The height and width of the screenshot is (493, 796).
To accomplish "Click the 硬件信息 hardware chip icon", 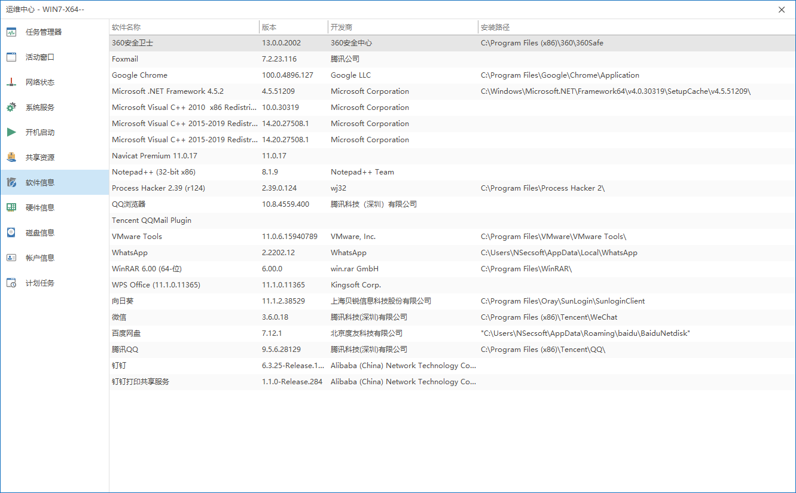I will click(11, 208).
